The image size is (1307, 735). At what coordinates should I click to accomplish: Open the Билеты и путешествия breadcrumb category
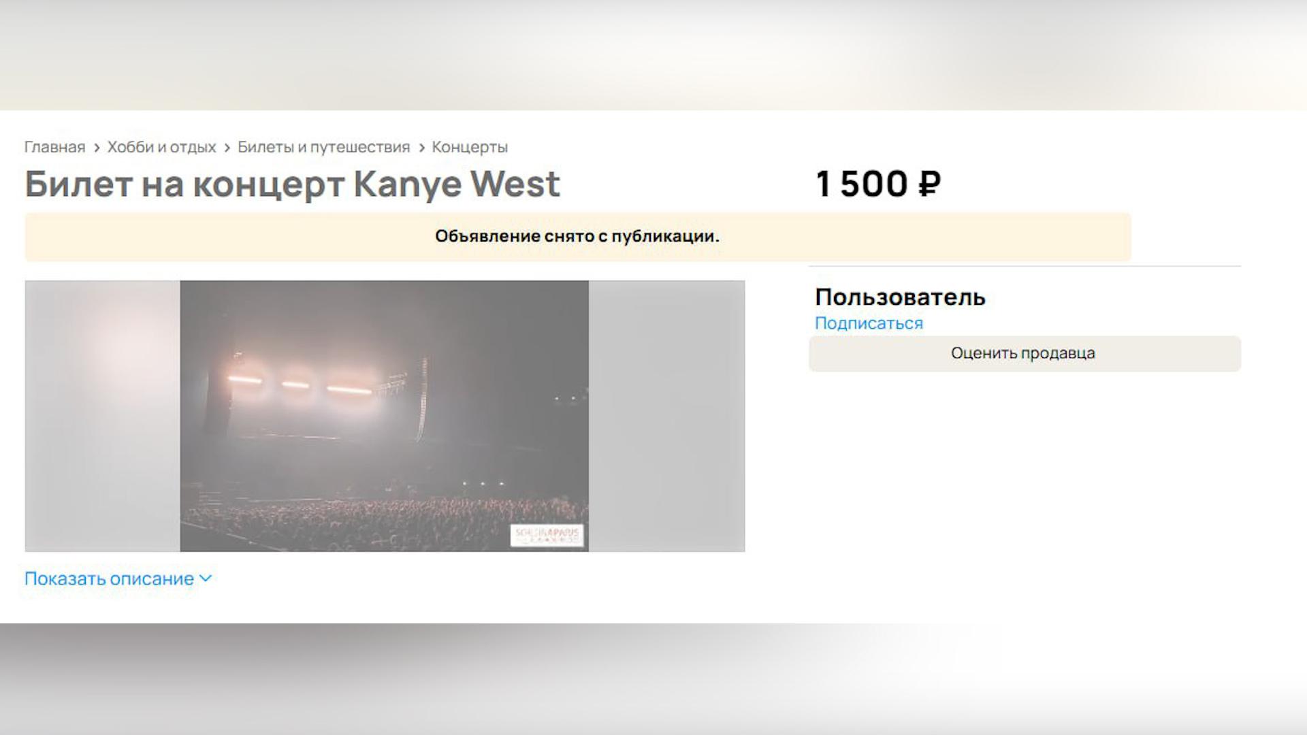click(323, 147)
